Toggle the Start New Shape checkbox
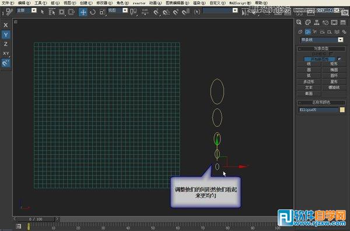 tap(339, 59)
